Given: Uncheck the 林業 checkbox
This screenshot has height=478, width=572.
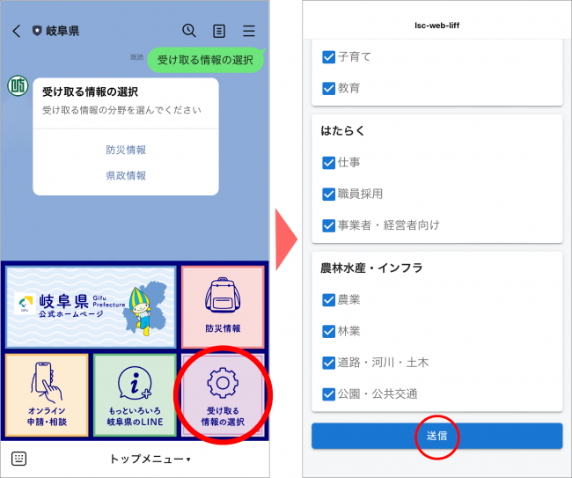Looking at the screenshot, I should [x=329, y=331].
